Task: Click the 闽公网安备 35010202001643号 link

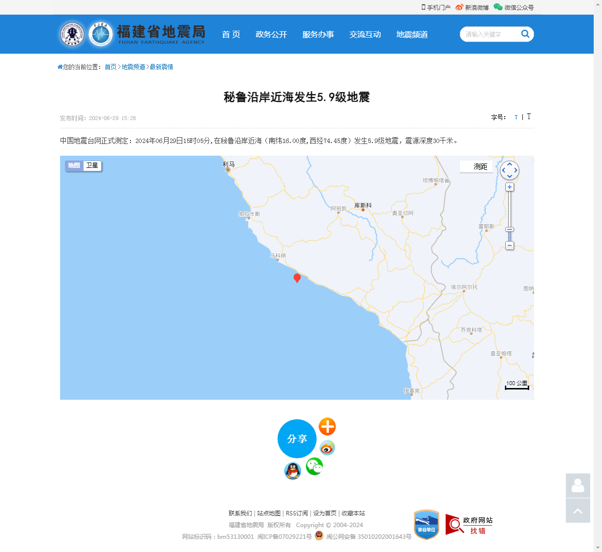Action: click(369, 536)
